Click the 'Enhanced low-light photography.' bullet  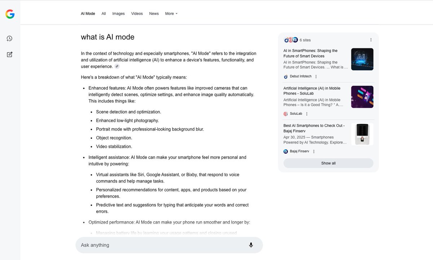127,120
